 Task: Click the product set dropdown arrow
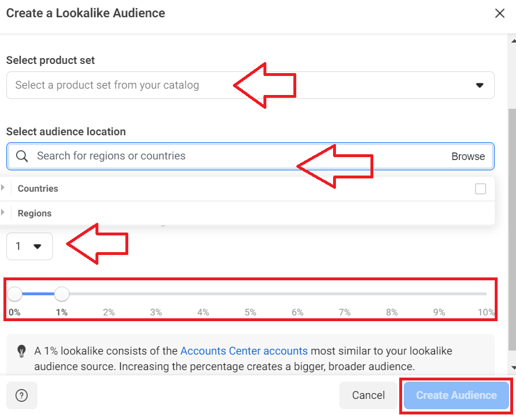pyautogui.click(x=480, y=85)
